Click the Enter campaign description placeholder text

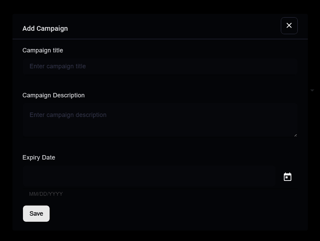tap(68, 115)
